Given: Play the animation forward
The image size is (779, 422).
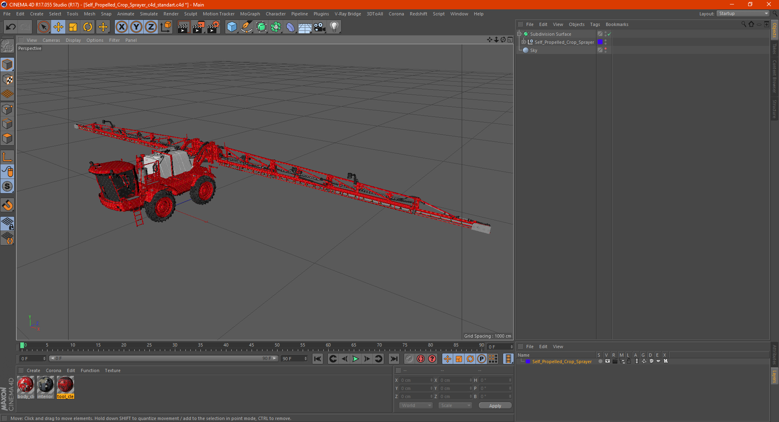Looking at the screenshot, I should [355, 359].
